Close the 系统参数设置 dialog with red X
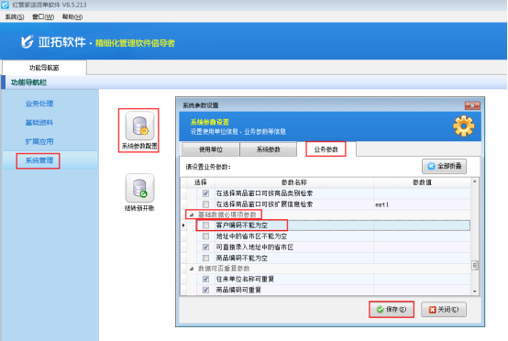This screenshot has width=508, height=341. point(472,105)
